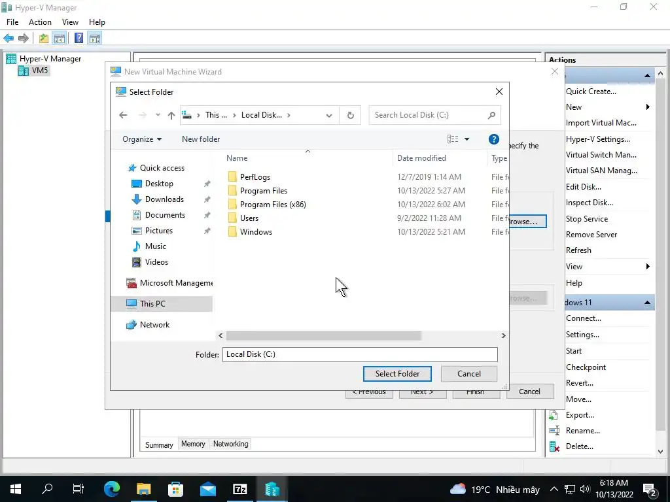Open Microsoft Edge from the taskbar

(x=112, y=489)
